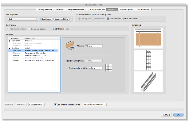This screenshot has height=126, width=189.
Task: Select the highlighted Posizione row under Ringhiera
Action: [33, 51]
